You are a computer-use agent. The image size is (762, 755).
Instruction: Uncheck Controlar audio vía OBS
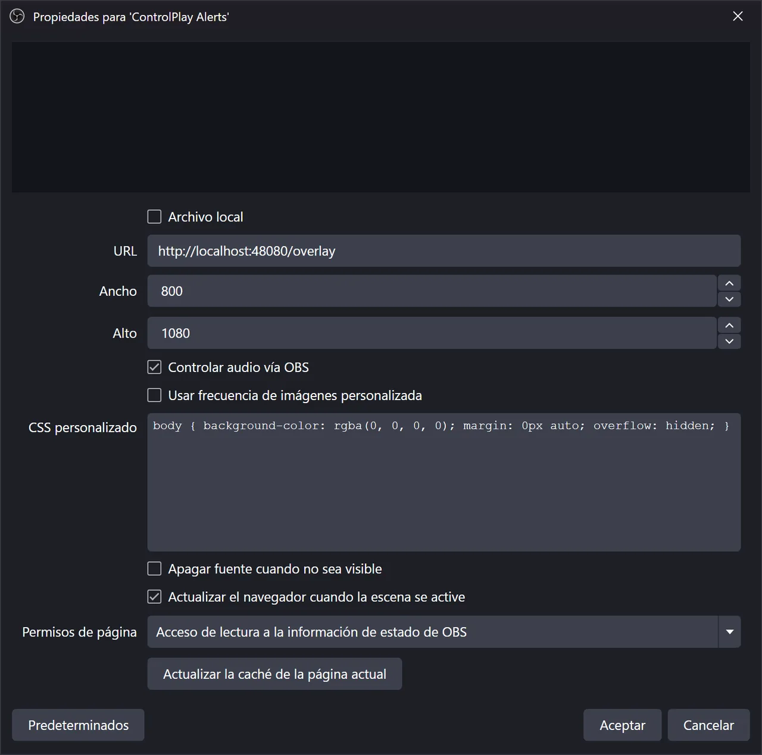tap(154, 367)
